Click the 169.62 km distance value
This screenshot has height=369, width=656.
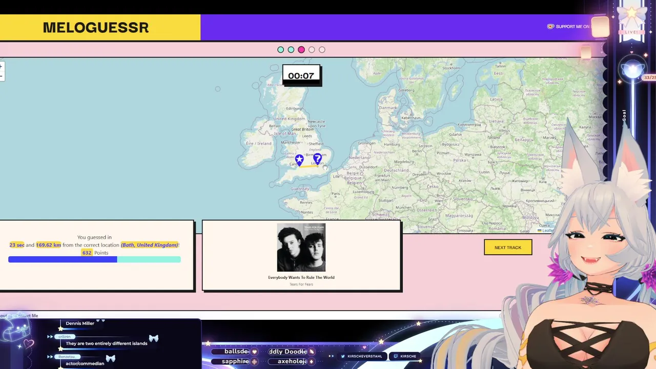point(49,245)
